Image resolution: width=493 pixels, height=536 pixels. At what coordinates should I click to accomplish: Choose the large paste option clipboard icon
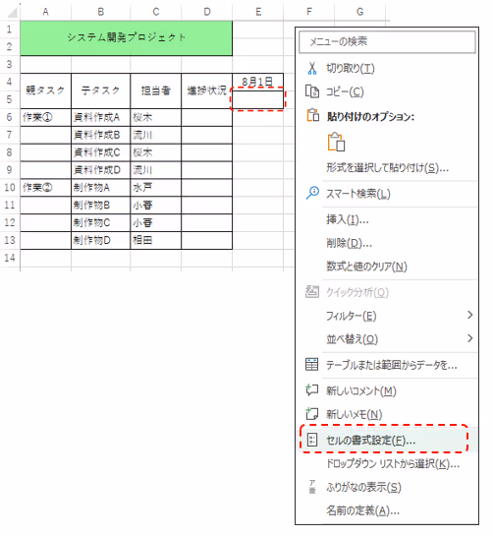pyautogui.click(x=336, y=142)
